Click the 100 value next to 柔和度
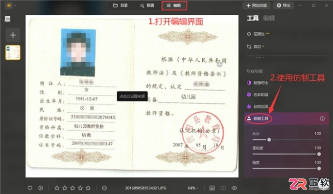Image resolution: width=333 pixels, height=194 pixels. 318,148
